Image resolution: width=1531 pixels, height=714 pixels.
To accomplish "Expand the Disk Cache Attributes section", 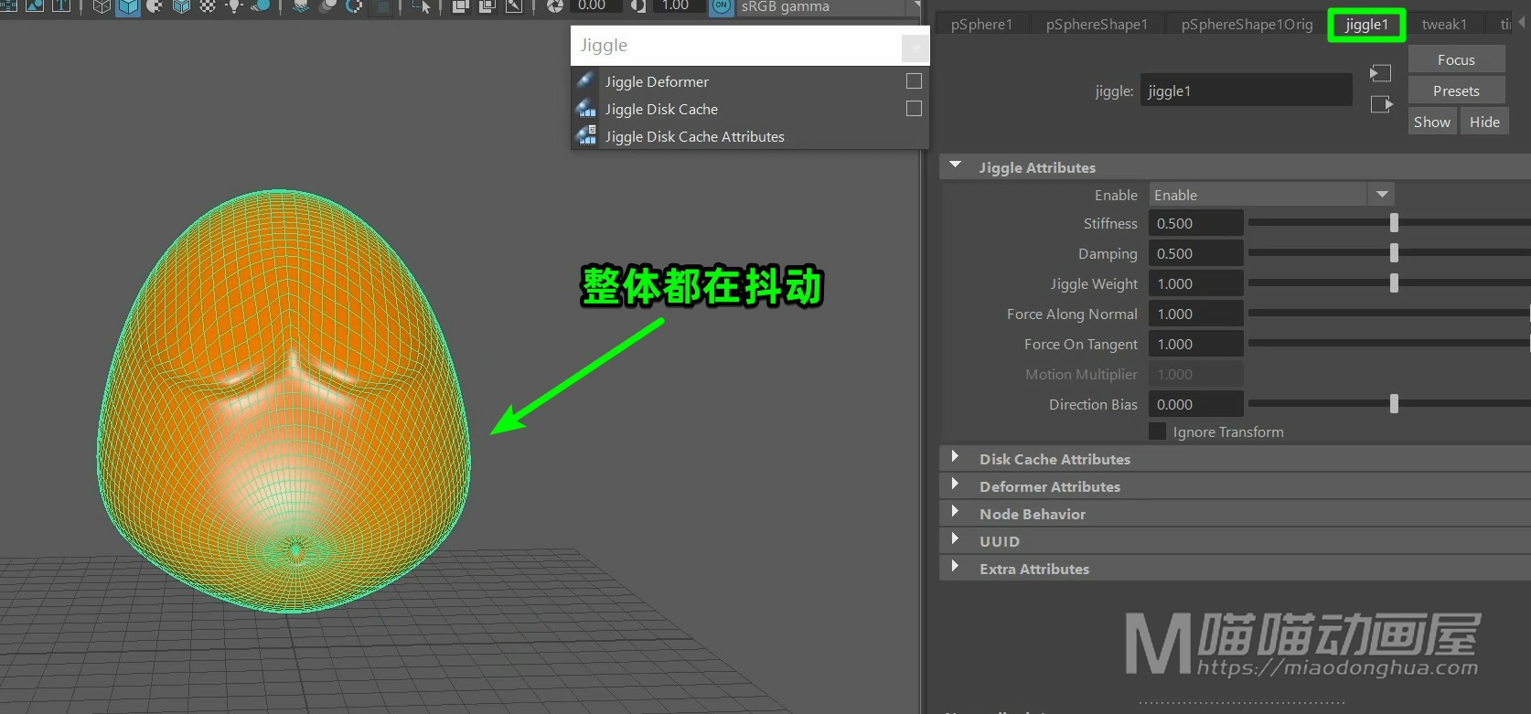I will (x=956, y=458).
